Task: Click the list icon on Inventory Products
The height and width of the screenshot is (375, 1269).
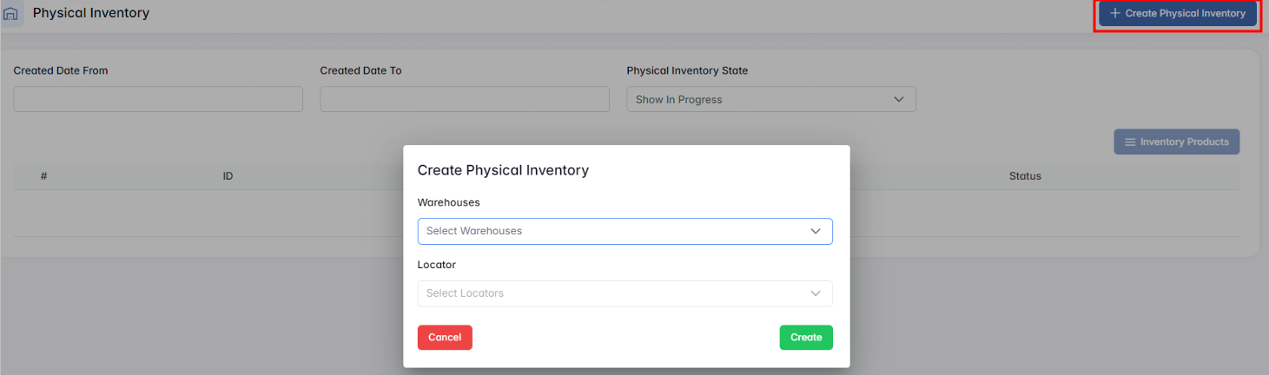Action: 1130,142
